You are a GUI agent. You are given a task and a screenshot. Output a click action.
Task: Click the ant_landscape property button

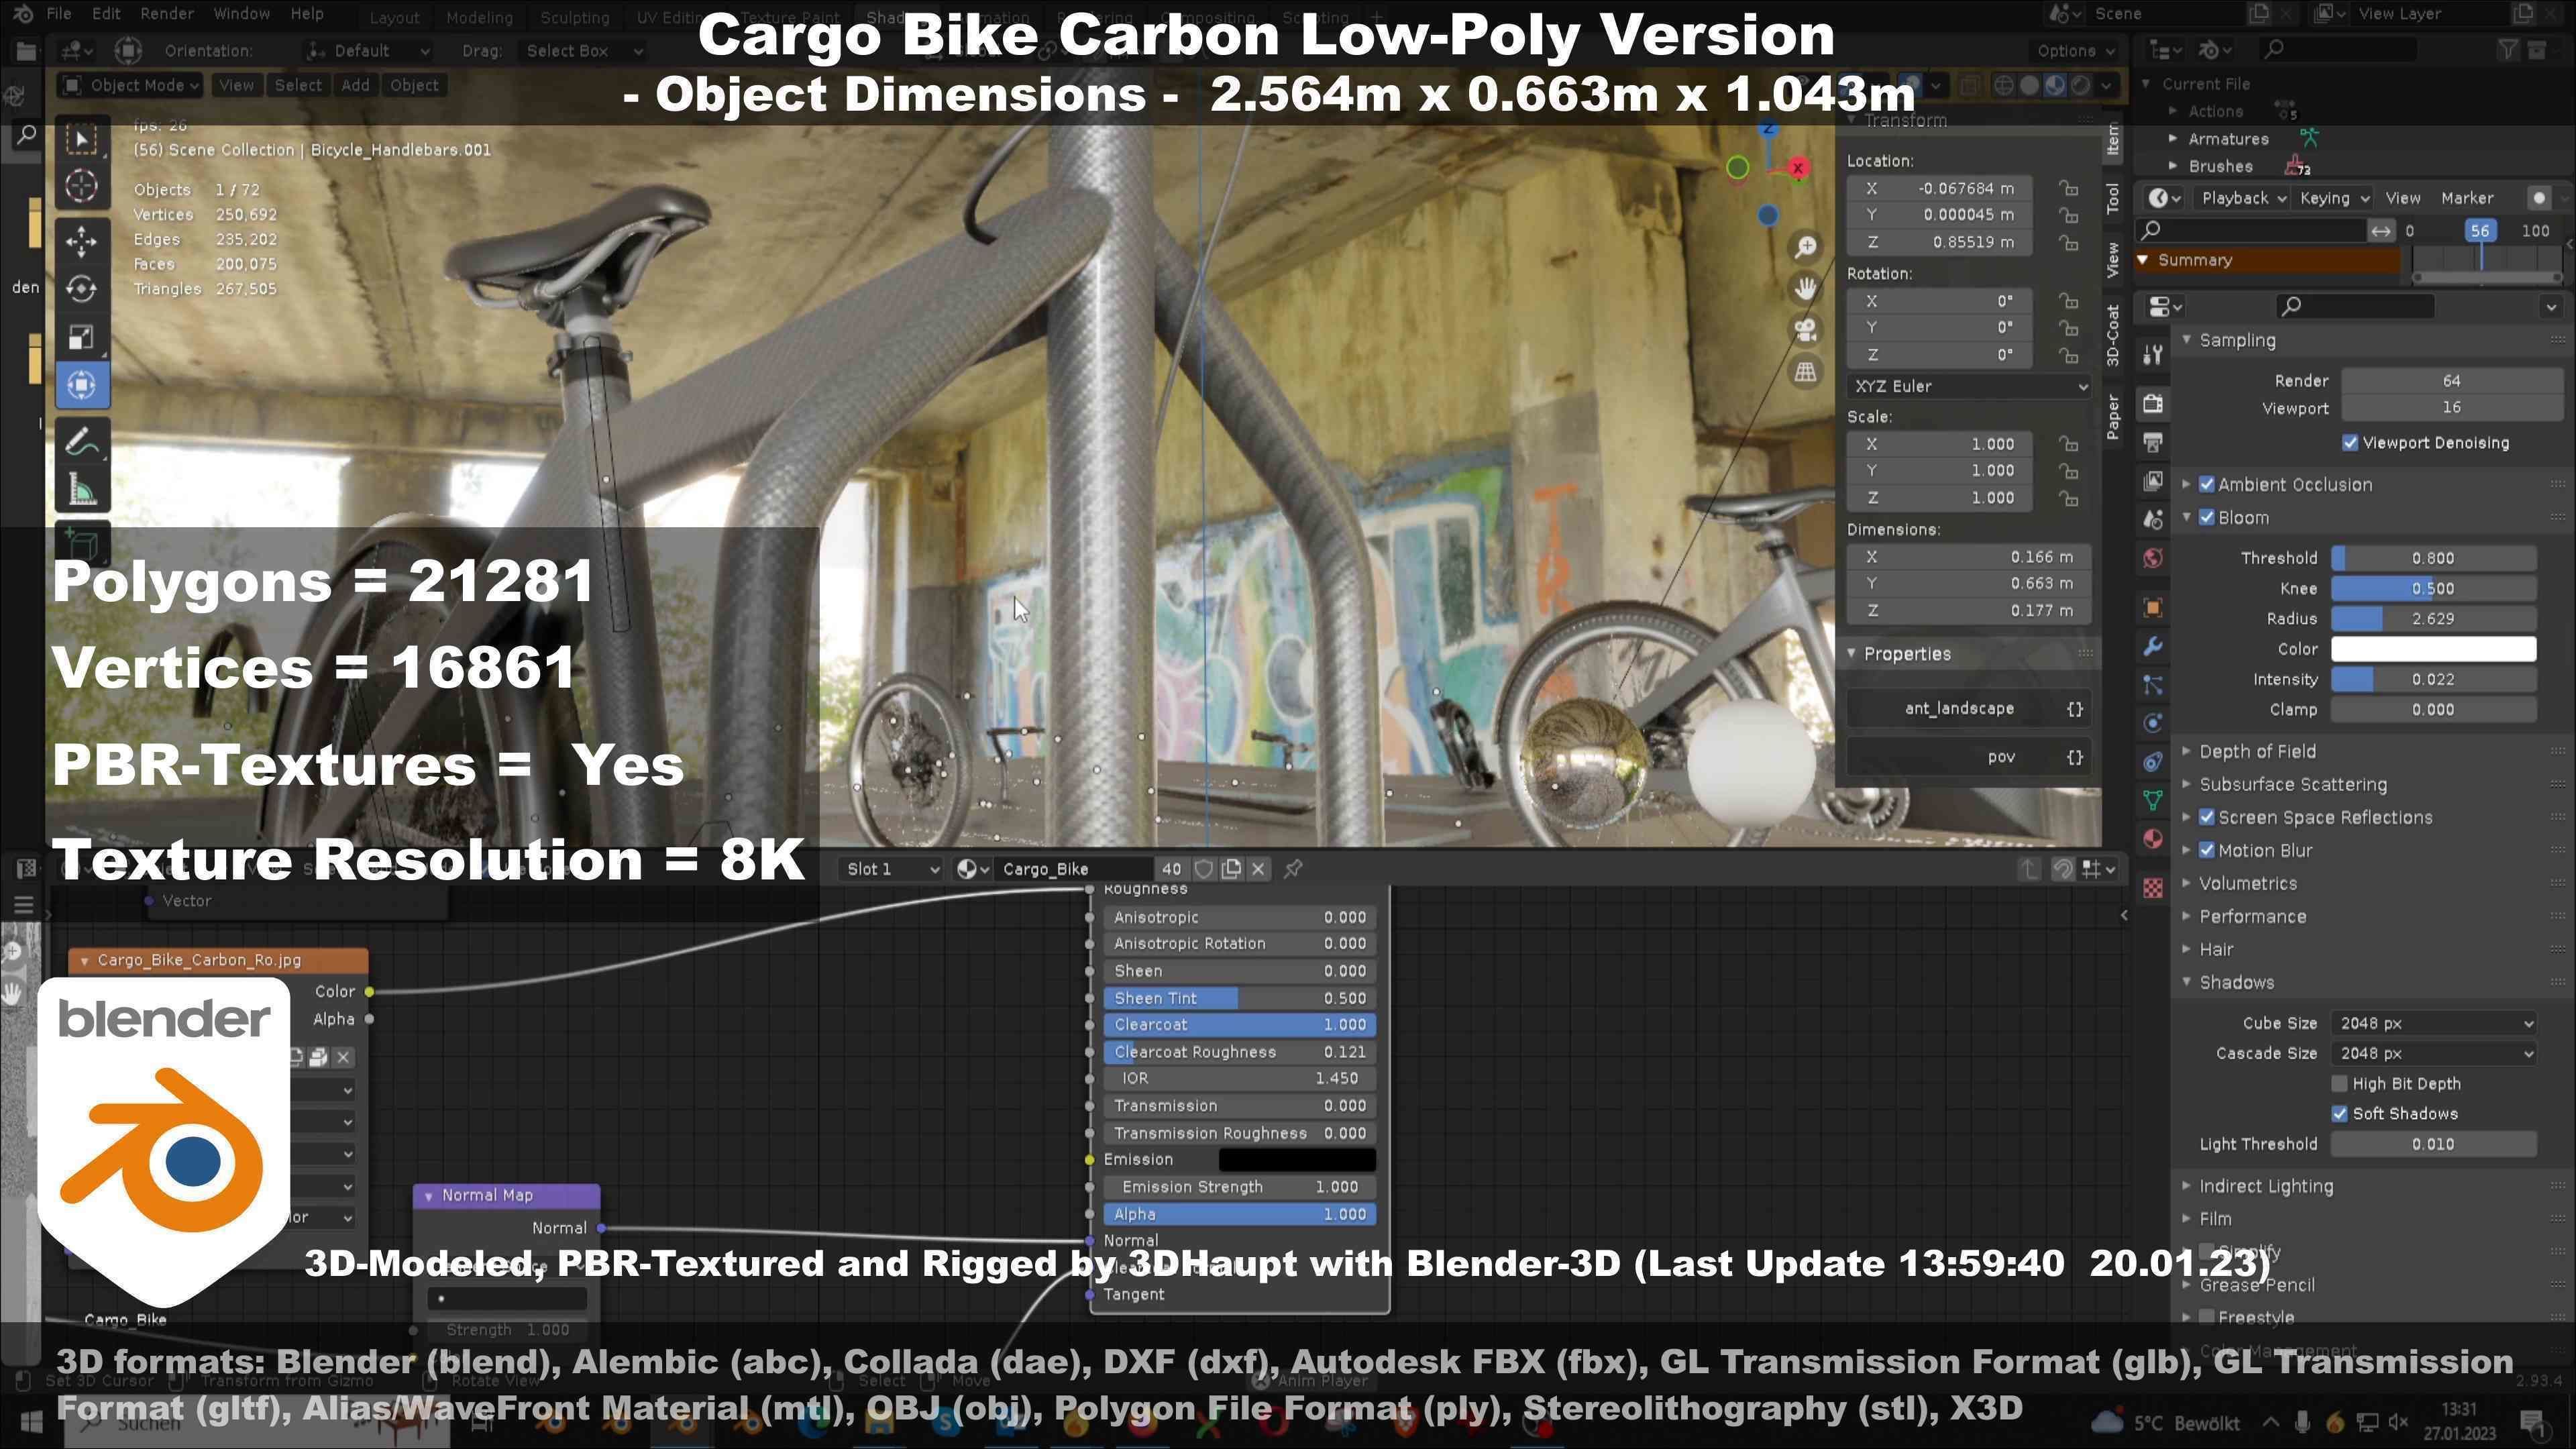pyautogui.click(x=1968, y=709)
